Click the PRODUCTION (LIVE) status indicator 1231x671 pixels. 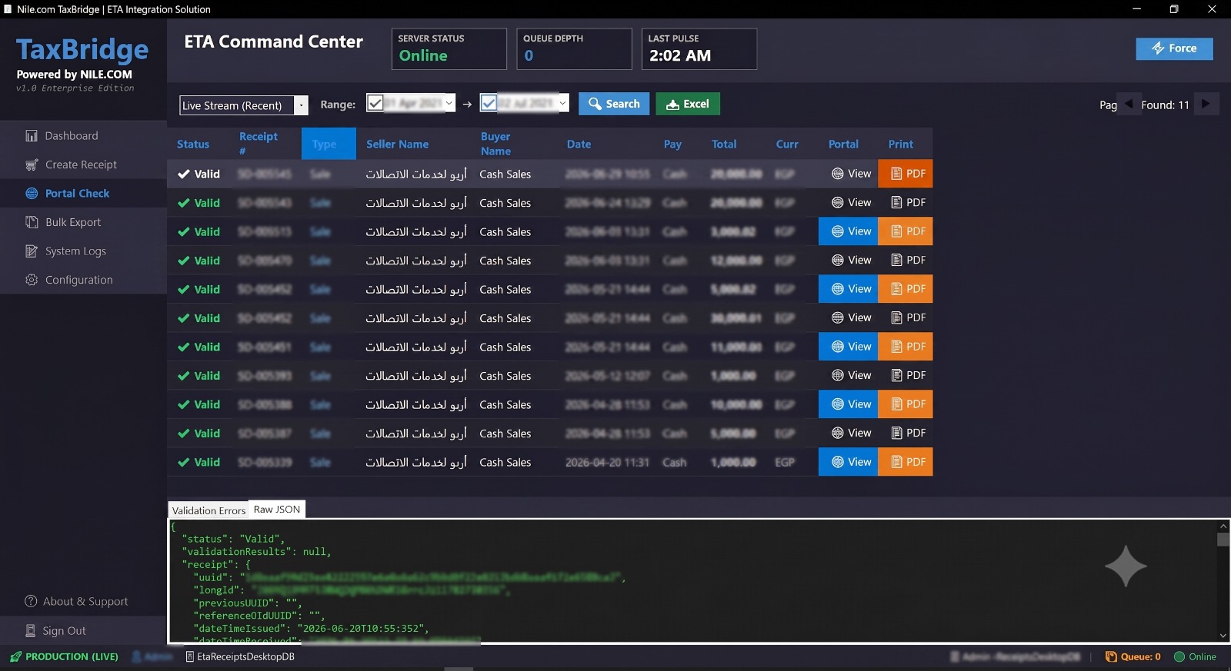tap(64, 656)
